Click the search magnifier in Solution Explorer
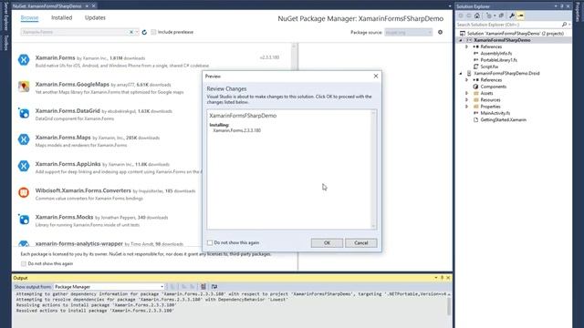The width and height of the screenshot is (584, 328). [564, 25]
